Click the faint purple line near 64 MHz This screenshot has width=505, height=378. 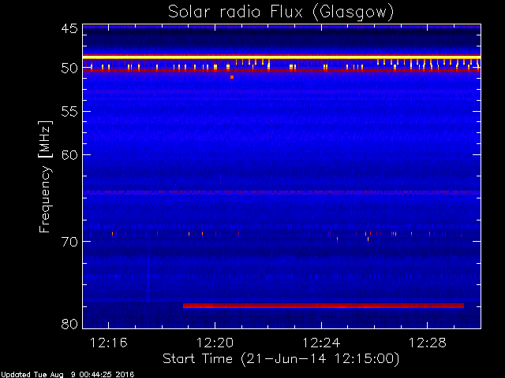click(x=282, y=192)
